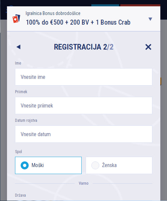Click the REGISTRACIJA 2/2 heading
This screenshot has width=167, height=201.
tap(84, 47)
